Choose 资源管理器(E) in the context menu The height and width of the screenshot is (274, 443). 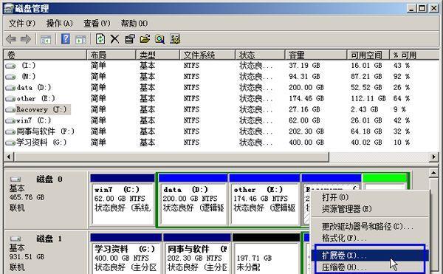pyautogui.click(x=347, y=209)
